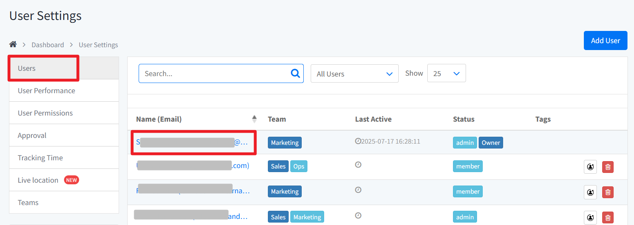This screenshot has width=634, height=225.
Task: Click the magnifier icon in the search box
Action: [295, 74]
